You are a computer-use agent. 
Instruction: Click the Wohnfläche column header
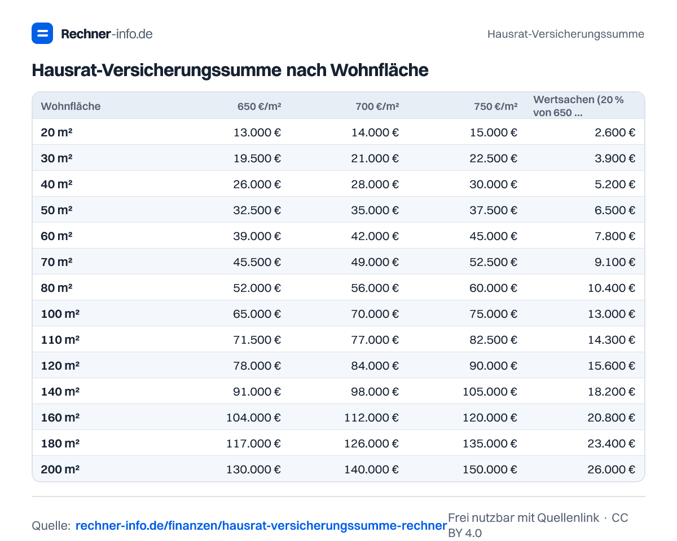[71, 106]
